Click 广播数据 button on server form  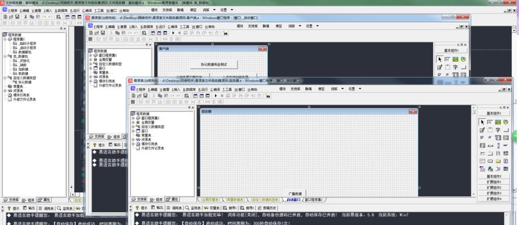pos(295,193)
